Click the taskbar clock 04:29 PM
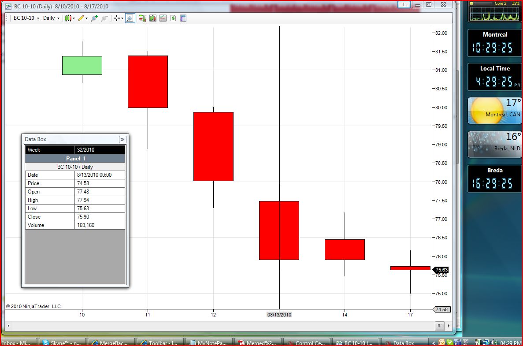523x346 pixels. [x=511, y=343]
